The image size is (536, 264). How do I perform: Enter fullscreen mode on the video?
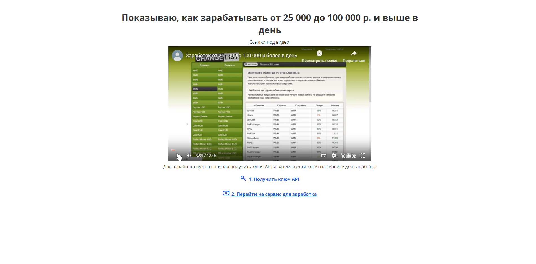pos(363,156)
